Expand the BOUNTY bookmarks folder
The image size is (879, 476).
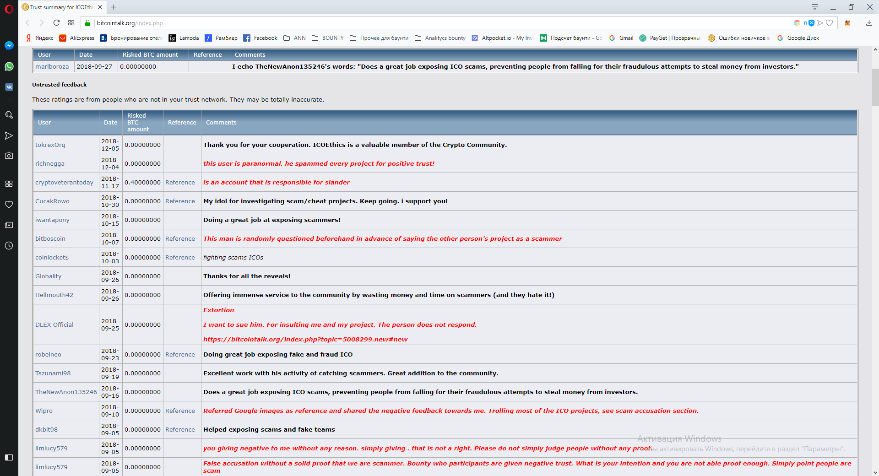pos(328,38)
